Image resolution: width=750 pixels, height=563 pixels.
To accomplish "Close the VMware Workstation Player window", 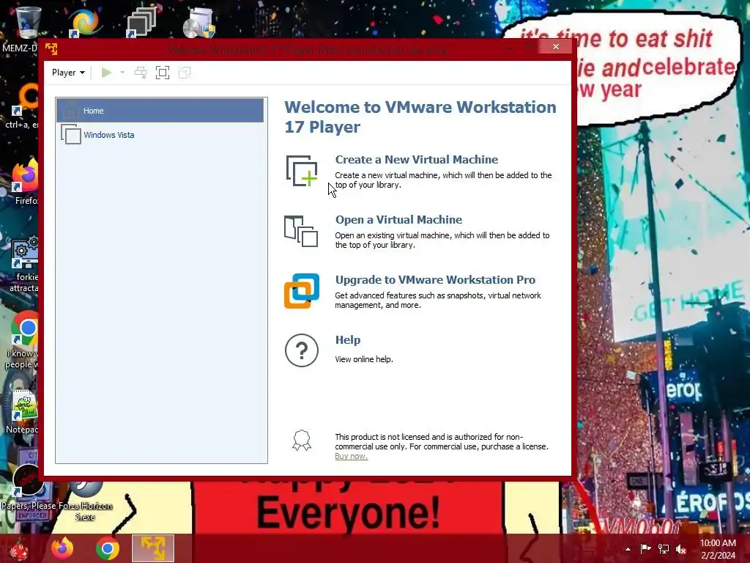I will [x=555, y=46].
